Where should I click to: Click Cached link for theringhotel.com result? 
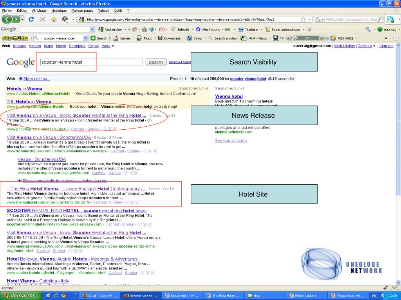[x=99, y=203]
